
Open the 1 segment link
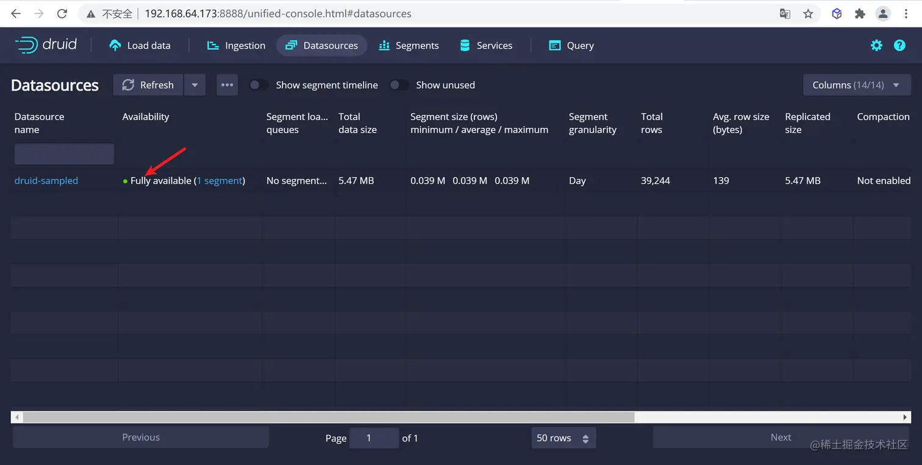220,181
